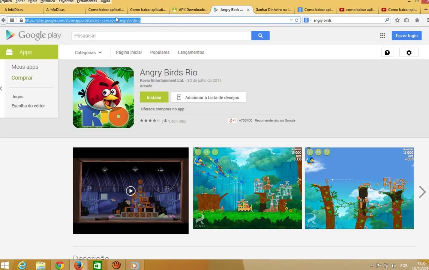Click the browser back arrow button
429x270 pixels.
tap(3, 20)
